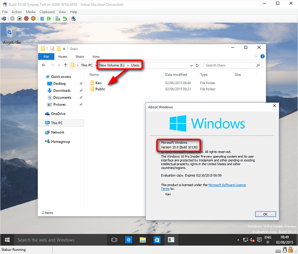Open the Media menu
This screenshot has width=298, height=254.
coord(31,12)
